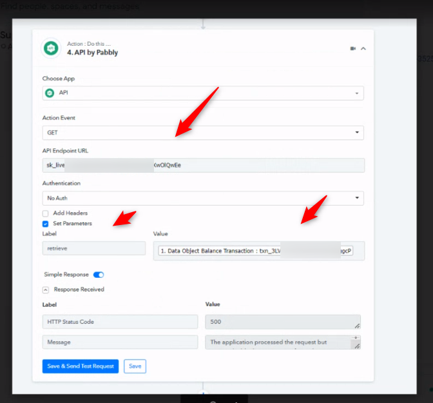Viewport: 433px width, 403px height.
Task: Click the response message value text area
Action: pos(283,342)
